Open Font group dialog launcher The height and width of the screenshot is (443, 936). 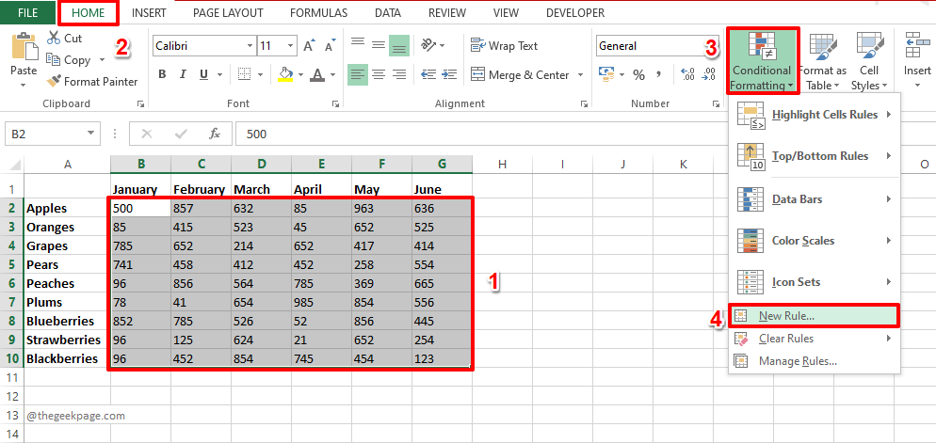tap(335, 103)
